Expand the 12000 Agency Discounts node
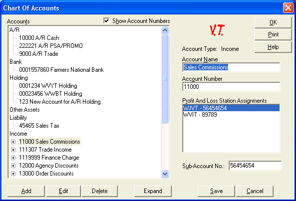Screen dimensions: 296x201 (13, 166)
